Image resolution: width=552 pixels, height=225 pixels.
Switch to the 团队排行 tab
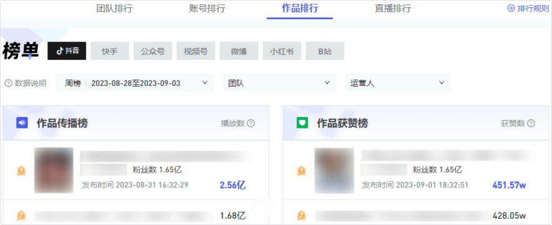(114, 9)
